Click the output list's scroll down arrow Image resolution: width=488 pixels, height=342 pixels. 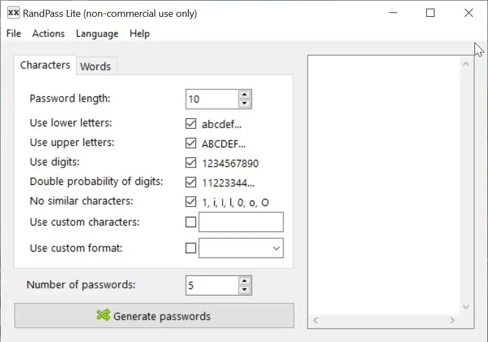click(x=466, y=307)
